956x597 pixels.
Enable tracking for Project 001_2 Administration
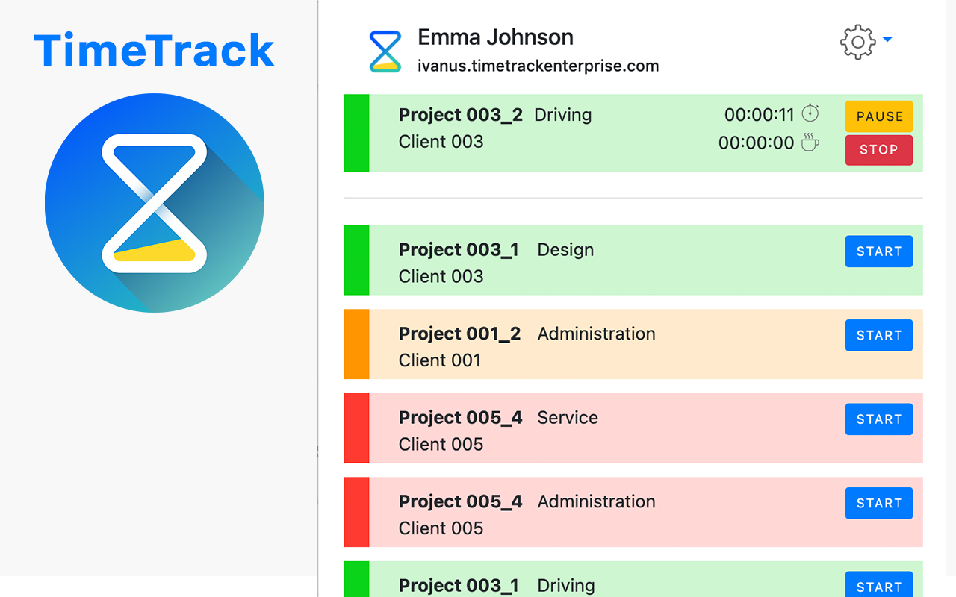[x=879, y=335]
